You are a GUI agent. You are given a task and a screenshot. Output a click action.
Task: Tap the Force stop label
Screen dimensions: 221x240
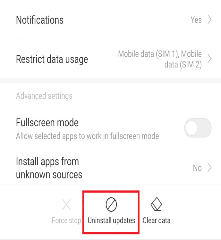point(66,220)
